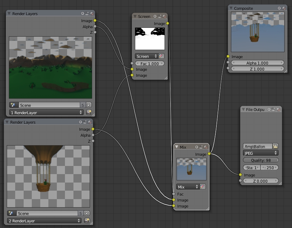292x228 pixels.
Task: Toggle options icon on Screen node header
Action: click(159, 16)
